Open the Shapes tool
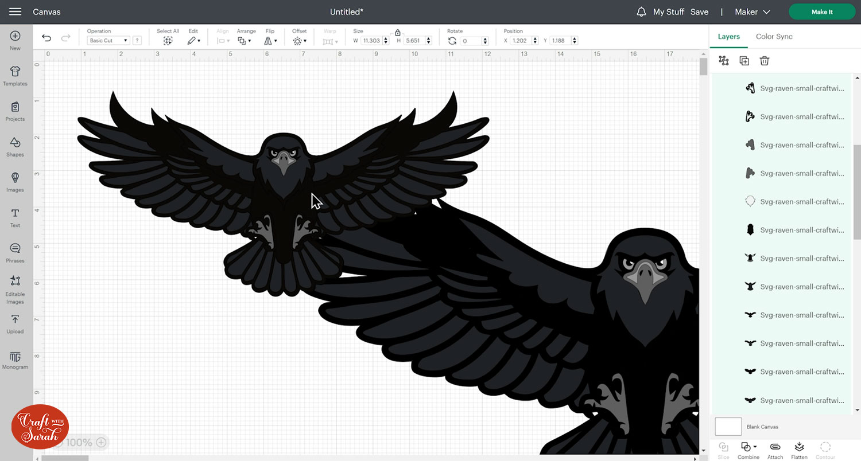The image size is (861, 461). click(x=15, y=146)
